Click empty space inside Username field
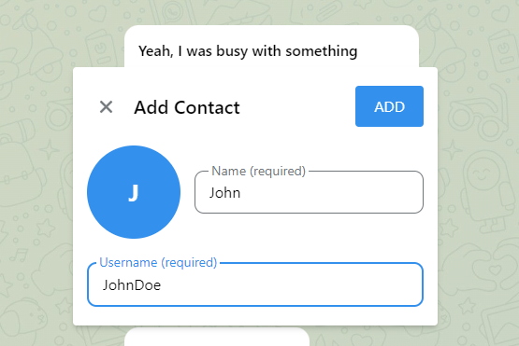This screenshot has width=519, height=346. (x=291, y=285)
